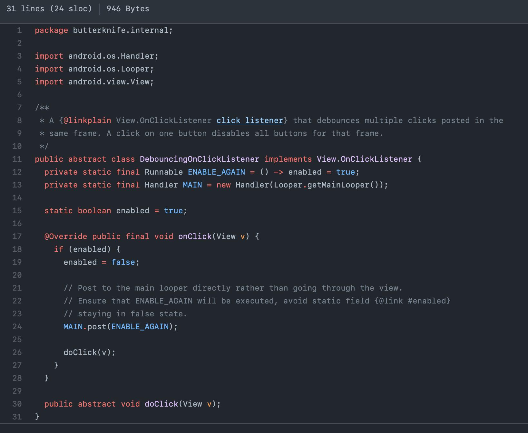Click "View.OnClickListener" after implements
This screenshot has width=528, height=433.
[x=365, y=159]
